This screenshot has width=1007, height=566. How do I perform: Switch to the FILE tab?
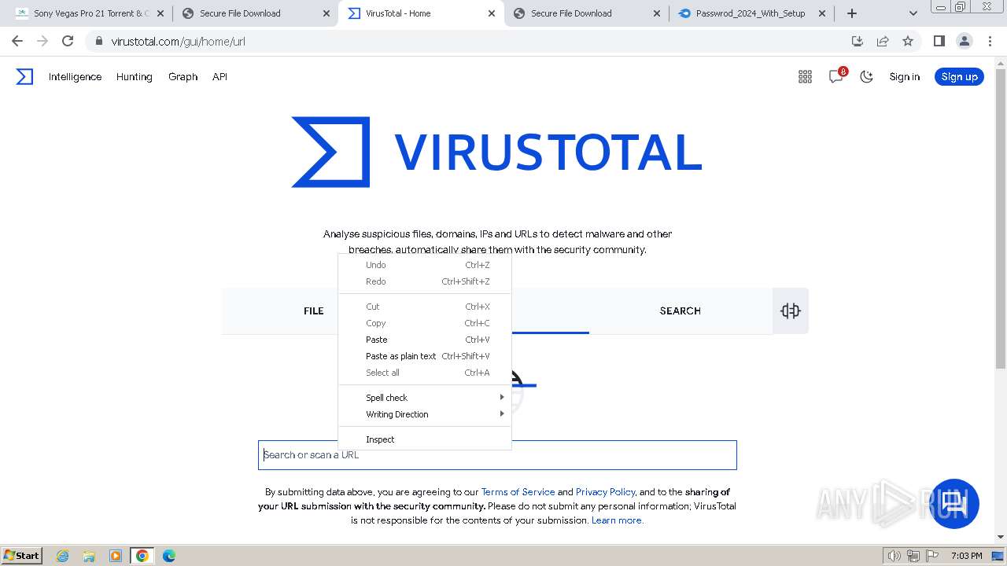pyautogui.click(x=313, y=311)
